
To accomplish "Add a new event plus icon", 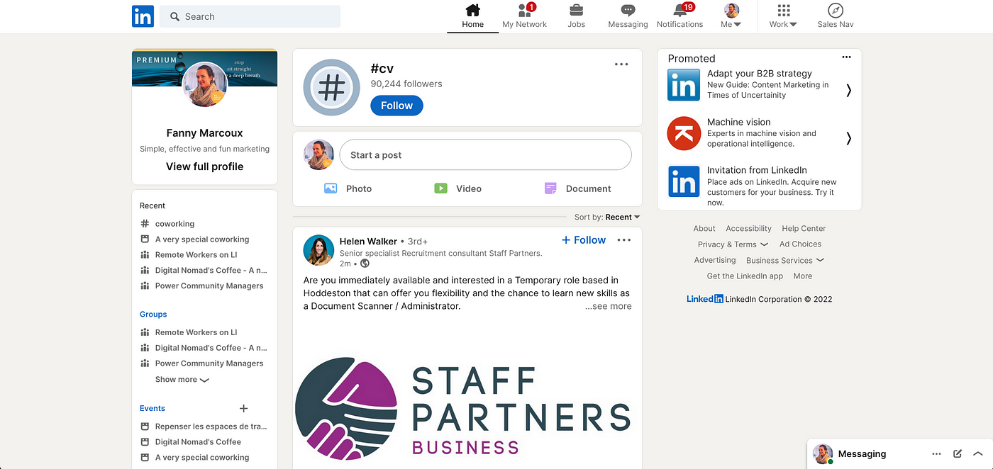I will pos(243,408).
